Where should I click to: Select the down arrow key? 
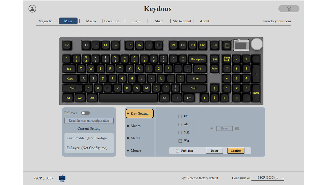(214, 98)
